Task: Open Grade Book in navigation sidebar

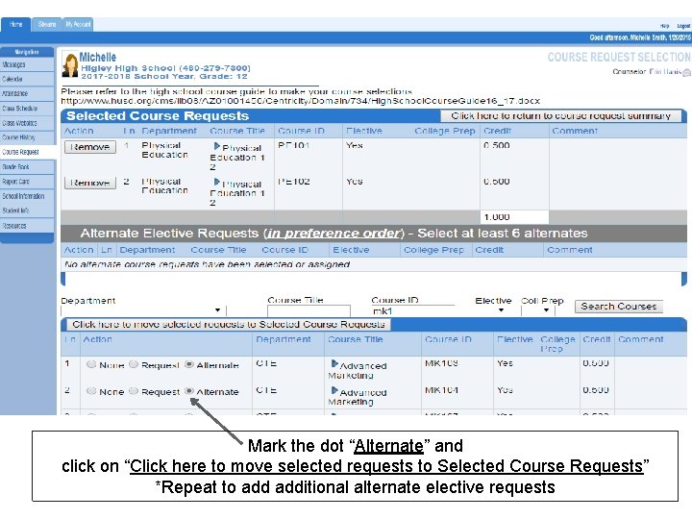Action: pyautogui.click(x=27, y=167)
